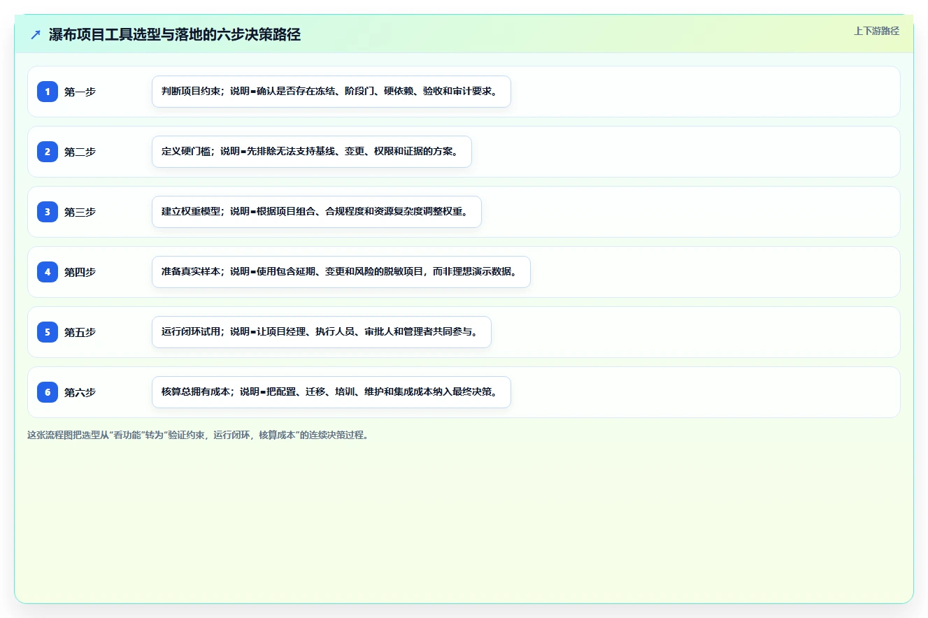Select the step number 1 badge
The width and height of the screenshot is (928, 618).
coord(48,92)
